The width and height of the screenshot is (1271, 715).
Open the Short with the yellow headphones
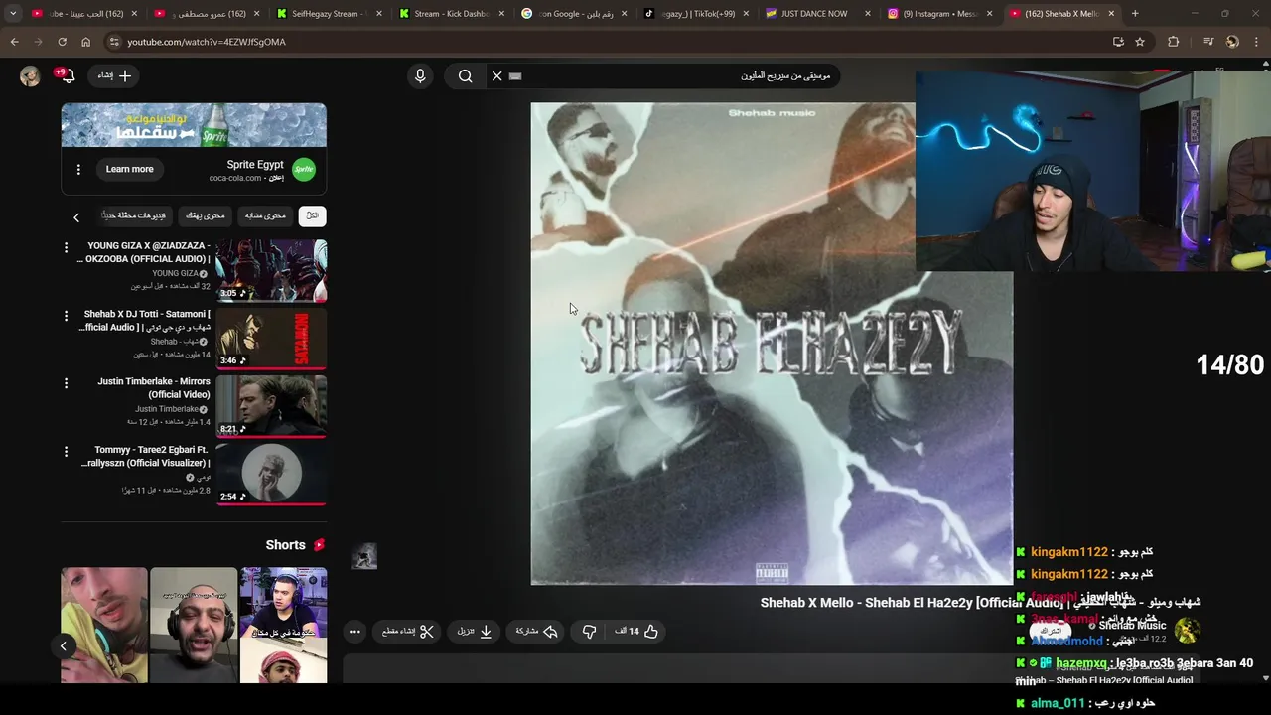pos(104,626)
